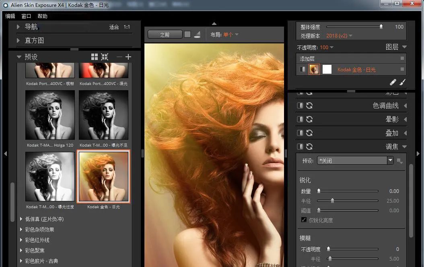Viewport: 424px width, 267px height.
Task: Open the Kodak 金色 - 日光 layer's menu icon
Action: tap(402, 69)
